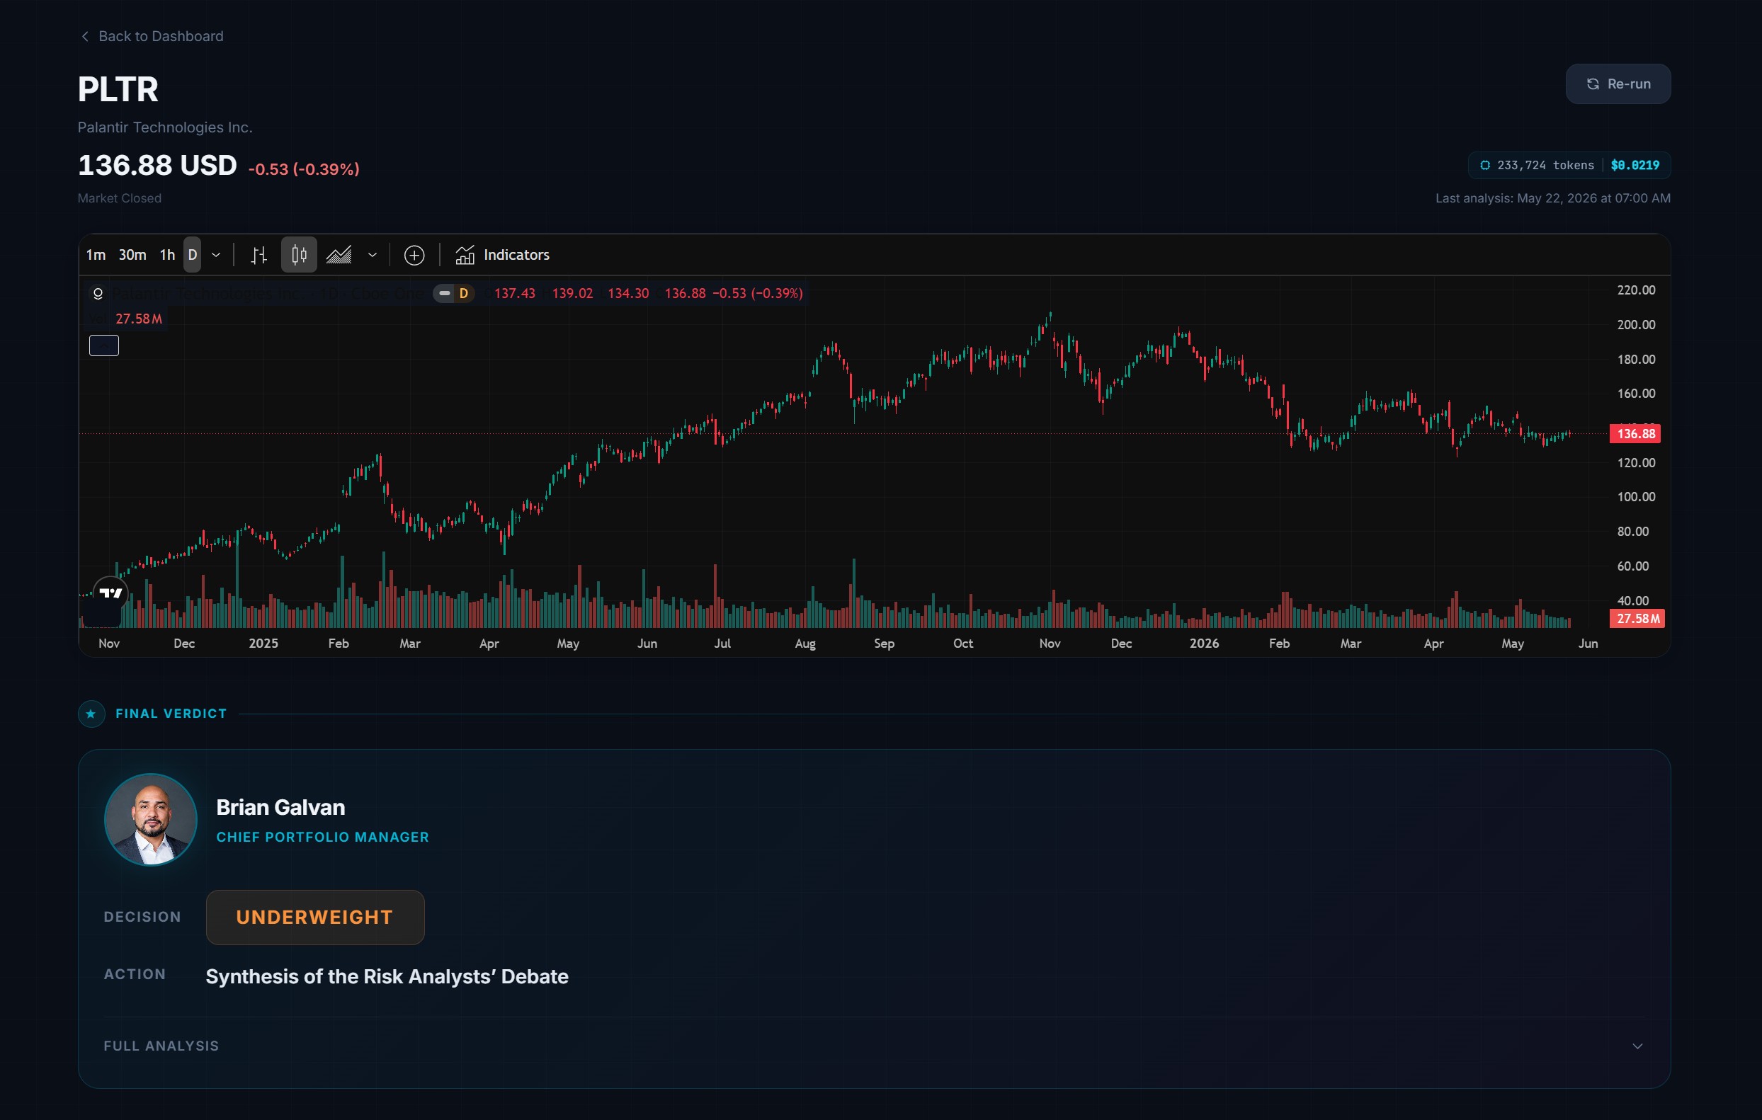Click the 27.58M volume value in legend
The image size is (1762, 1120).
pos(138,319)
